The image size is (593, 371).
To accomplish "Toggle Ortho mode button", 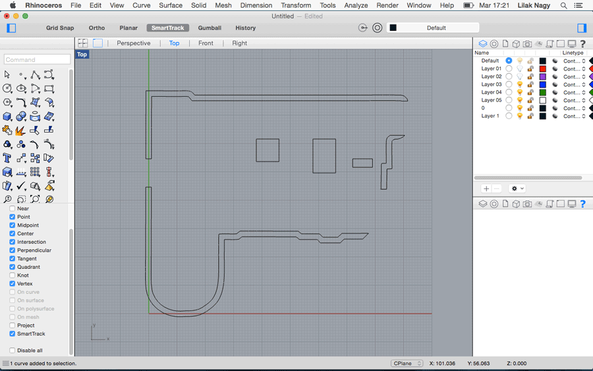I will 97,28.
